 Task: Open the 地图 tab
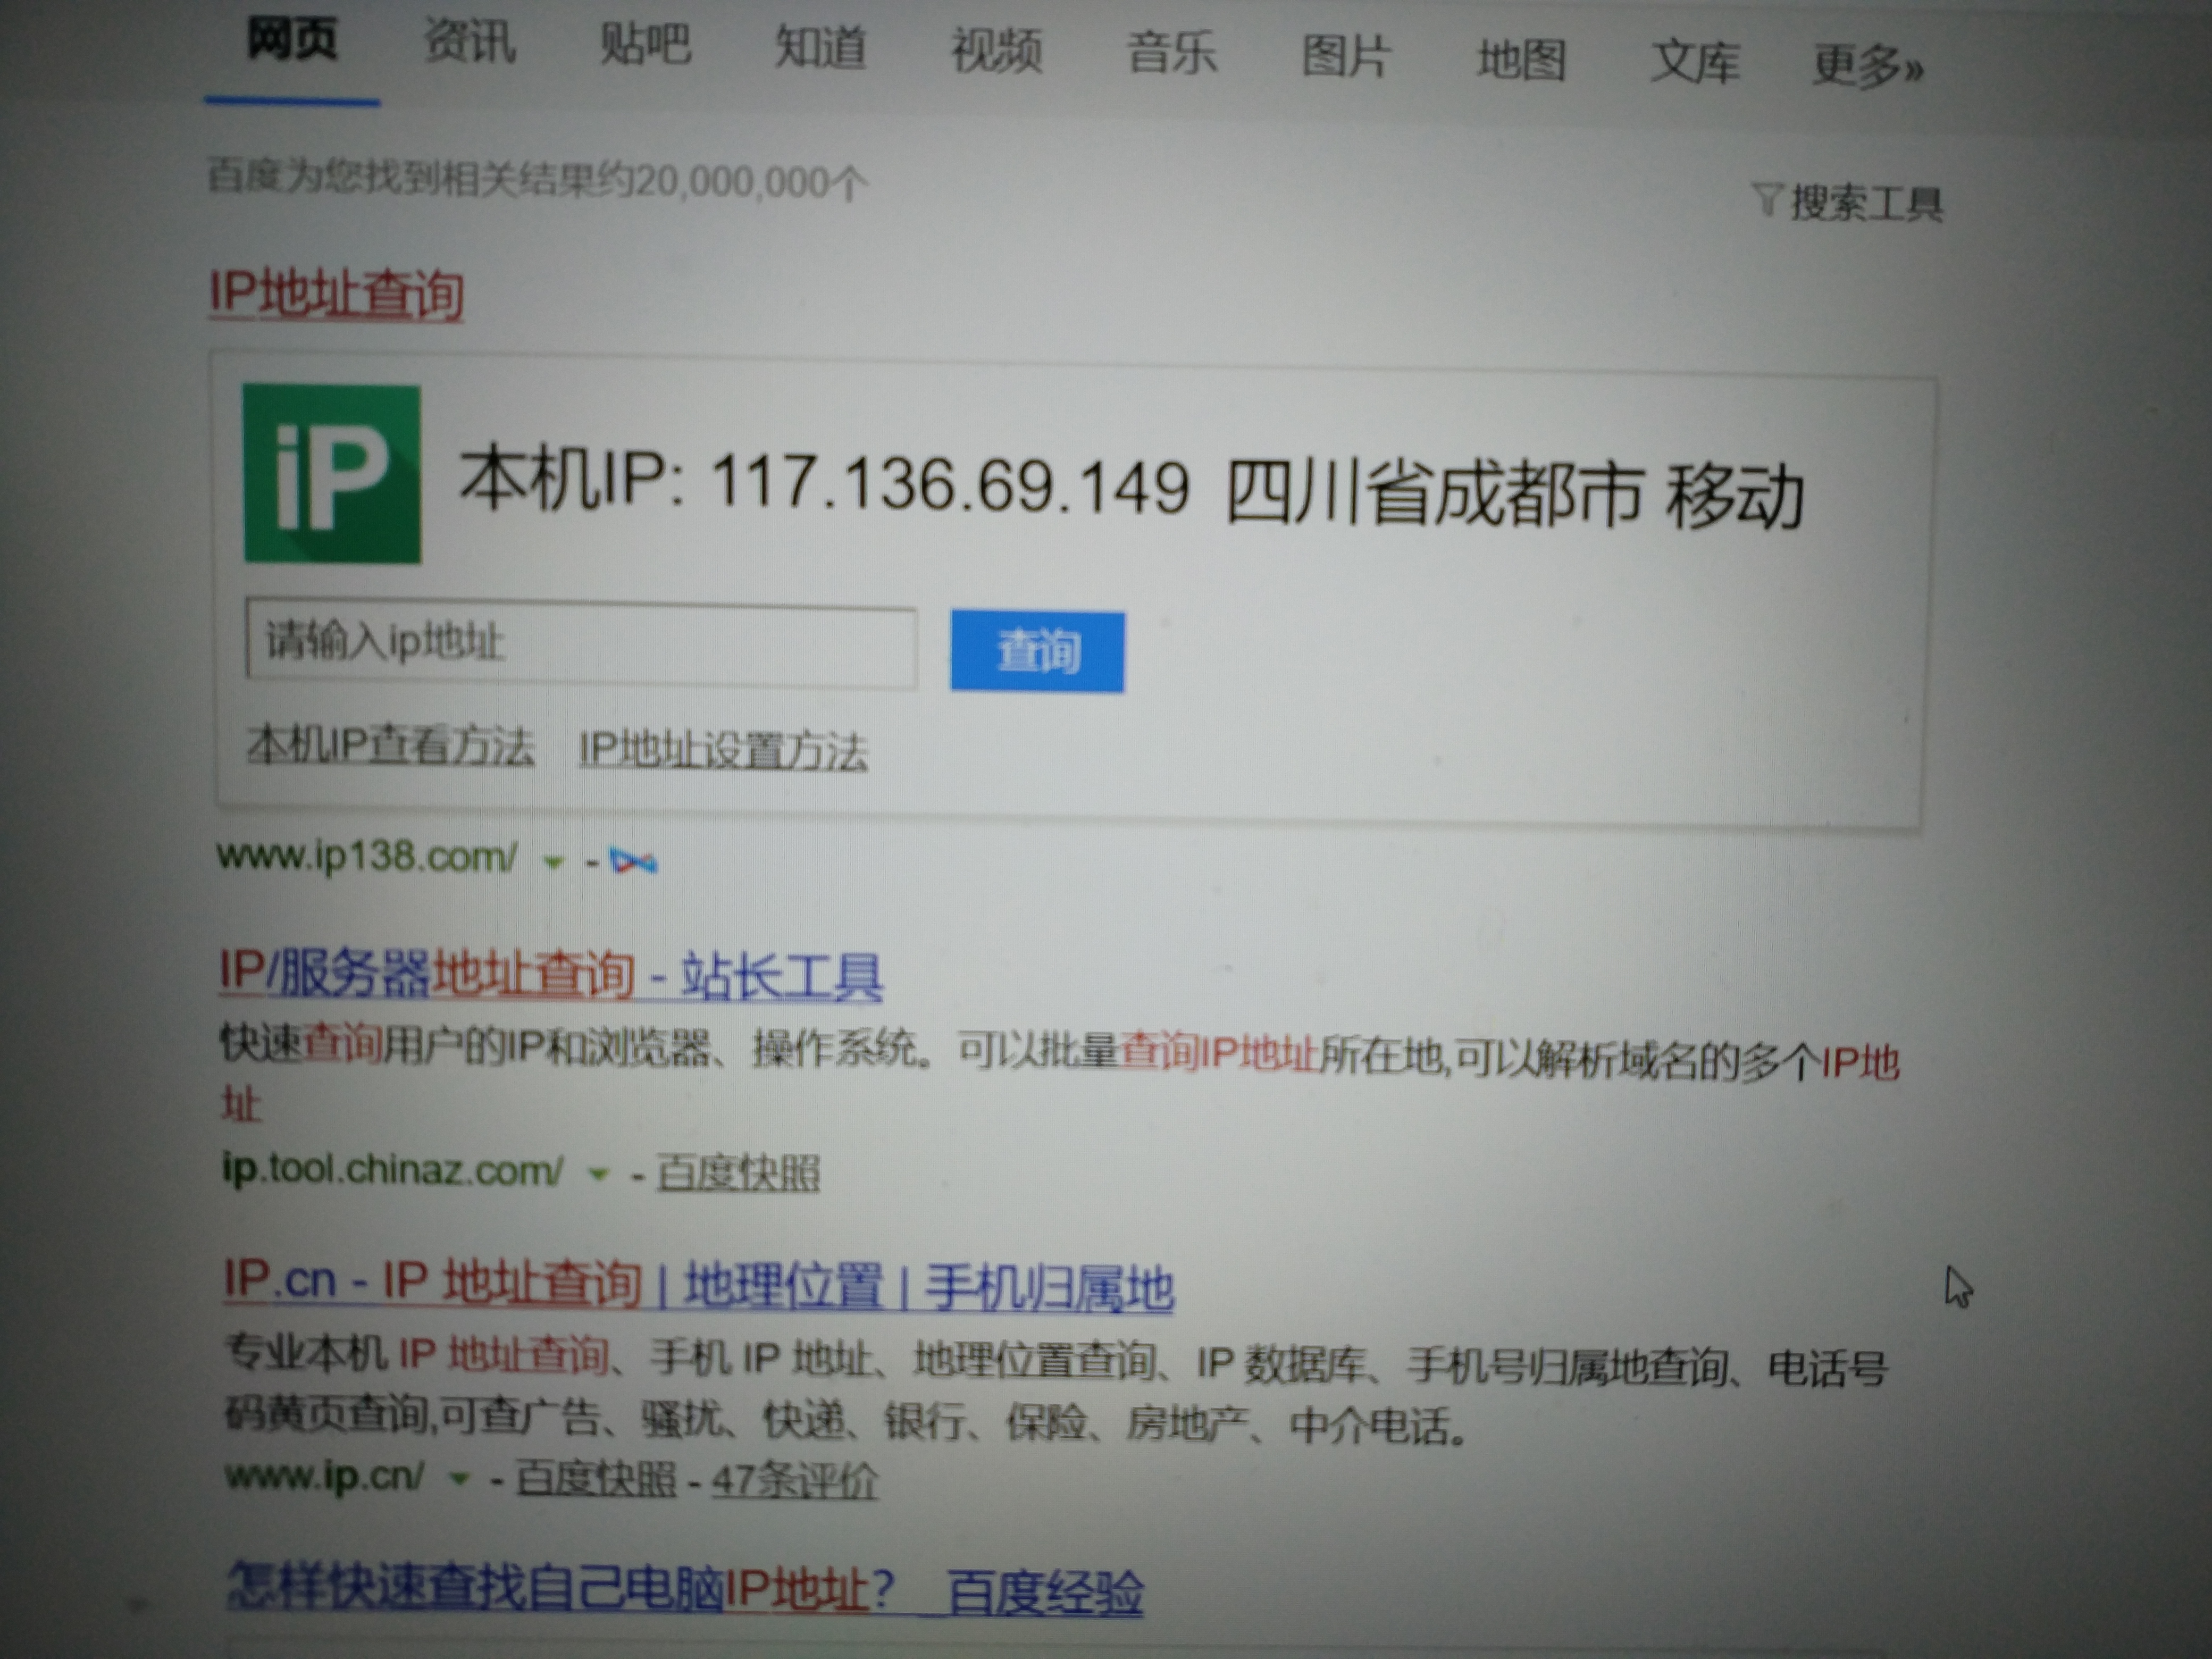click(1521, 59)
